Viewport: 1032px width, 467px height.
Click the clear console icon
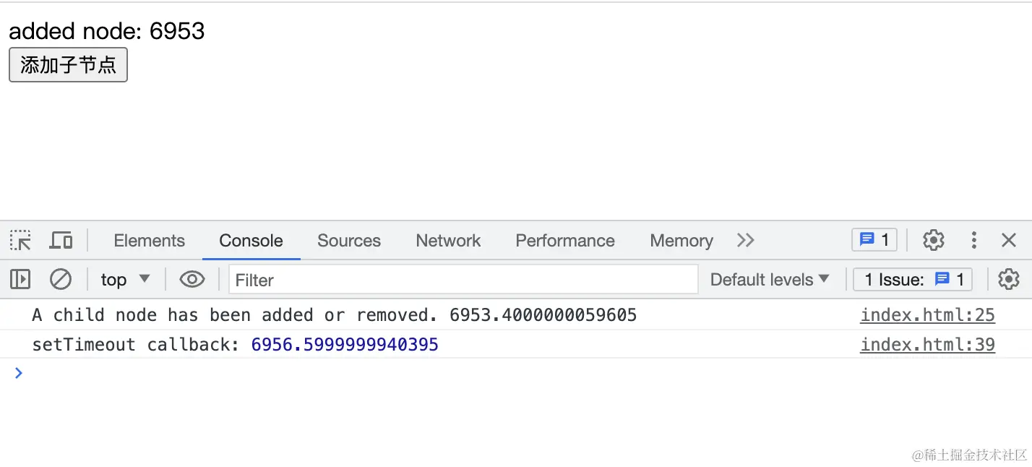click(61, 280)
